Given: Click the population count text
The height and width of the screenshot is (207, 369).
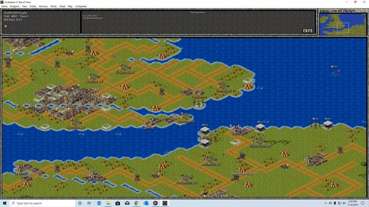Looking at the screenshot, I should point(15,13).
